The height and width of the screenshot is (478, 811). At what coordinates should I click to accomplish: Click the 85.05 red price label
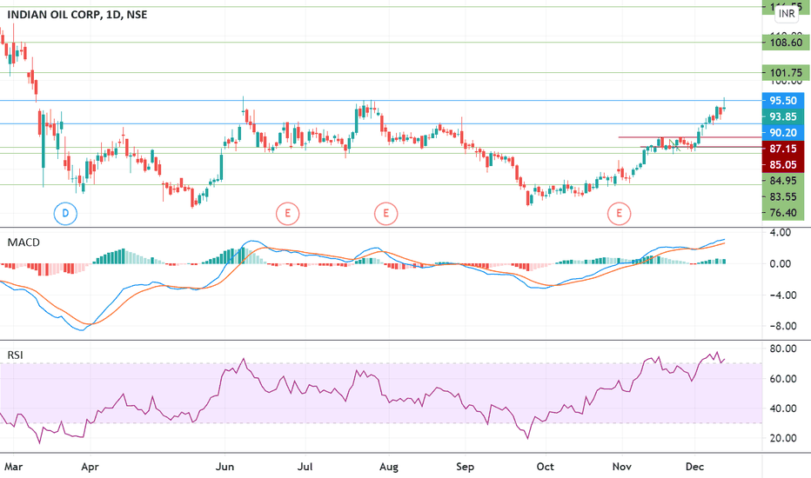click(x=783, y=165)
